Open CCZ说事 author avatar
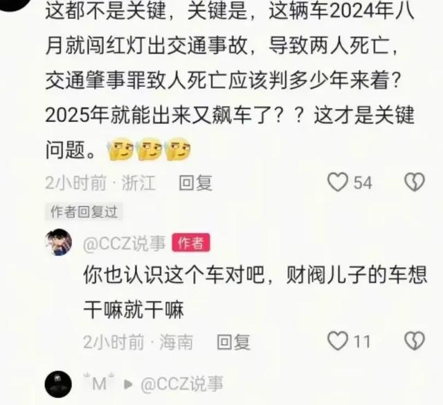 click(59, 243)
